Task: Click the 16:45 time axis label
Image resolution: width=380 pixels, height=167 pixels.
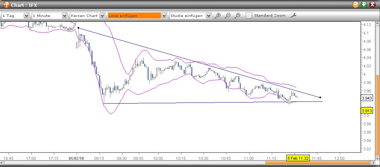Action: click(9, 158)
